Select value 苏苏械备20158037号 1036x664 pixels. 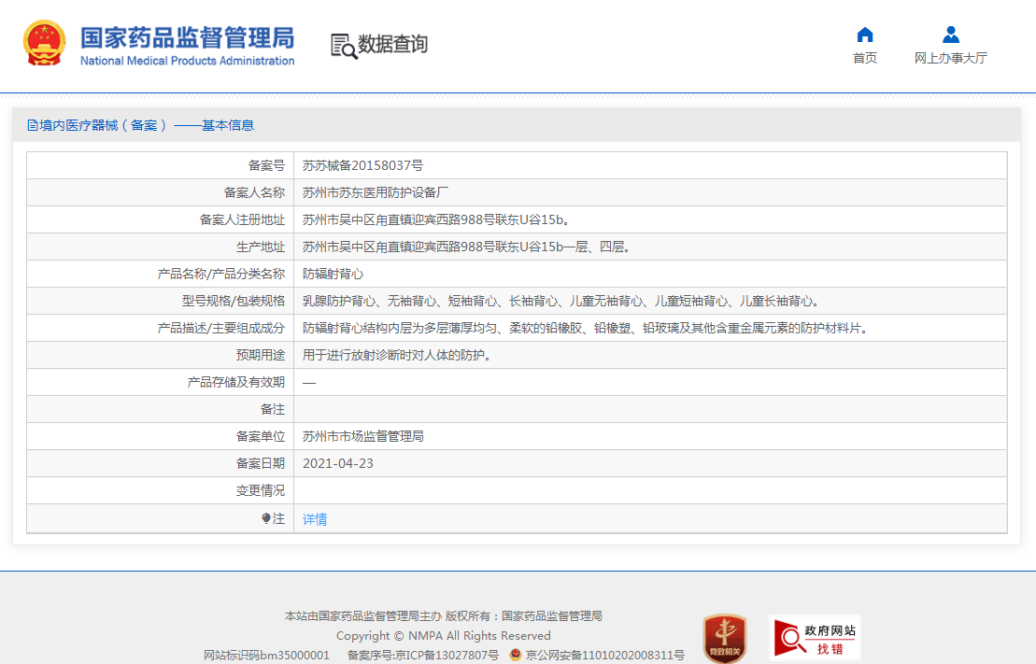click(362, 165)
